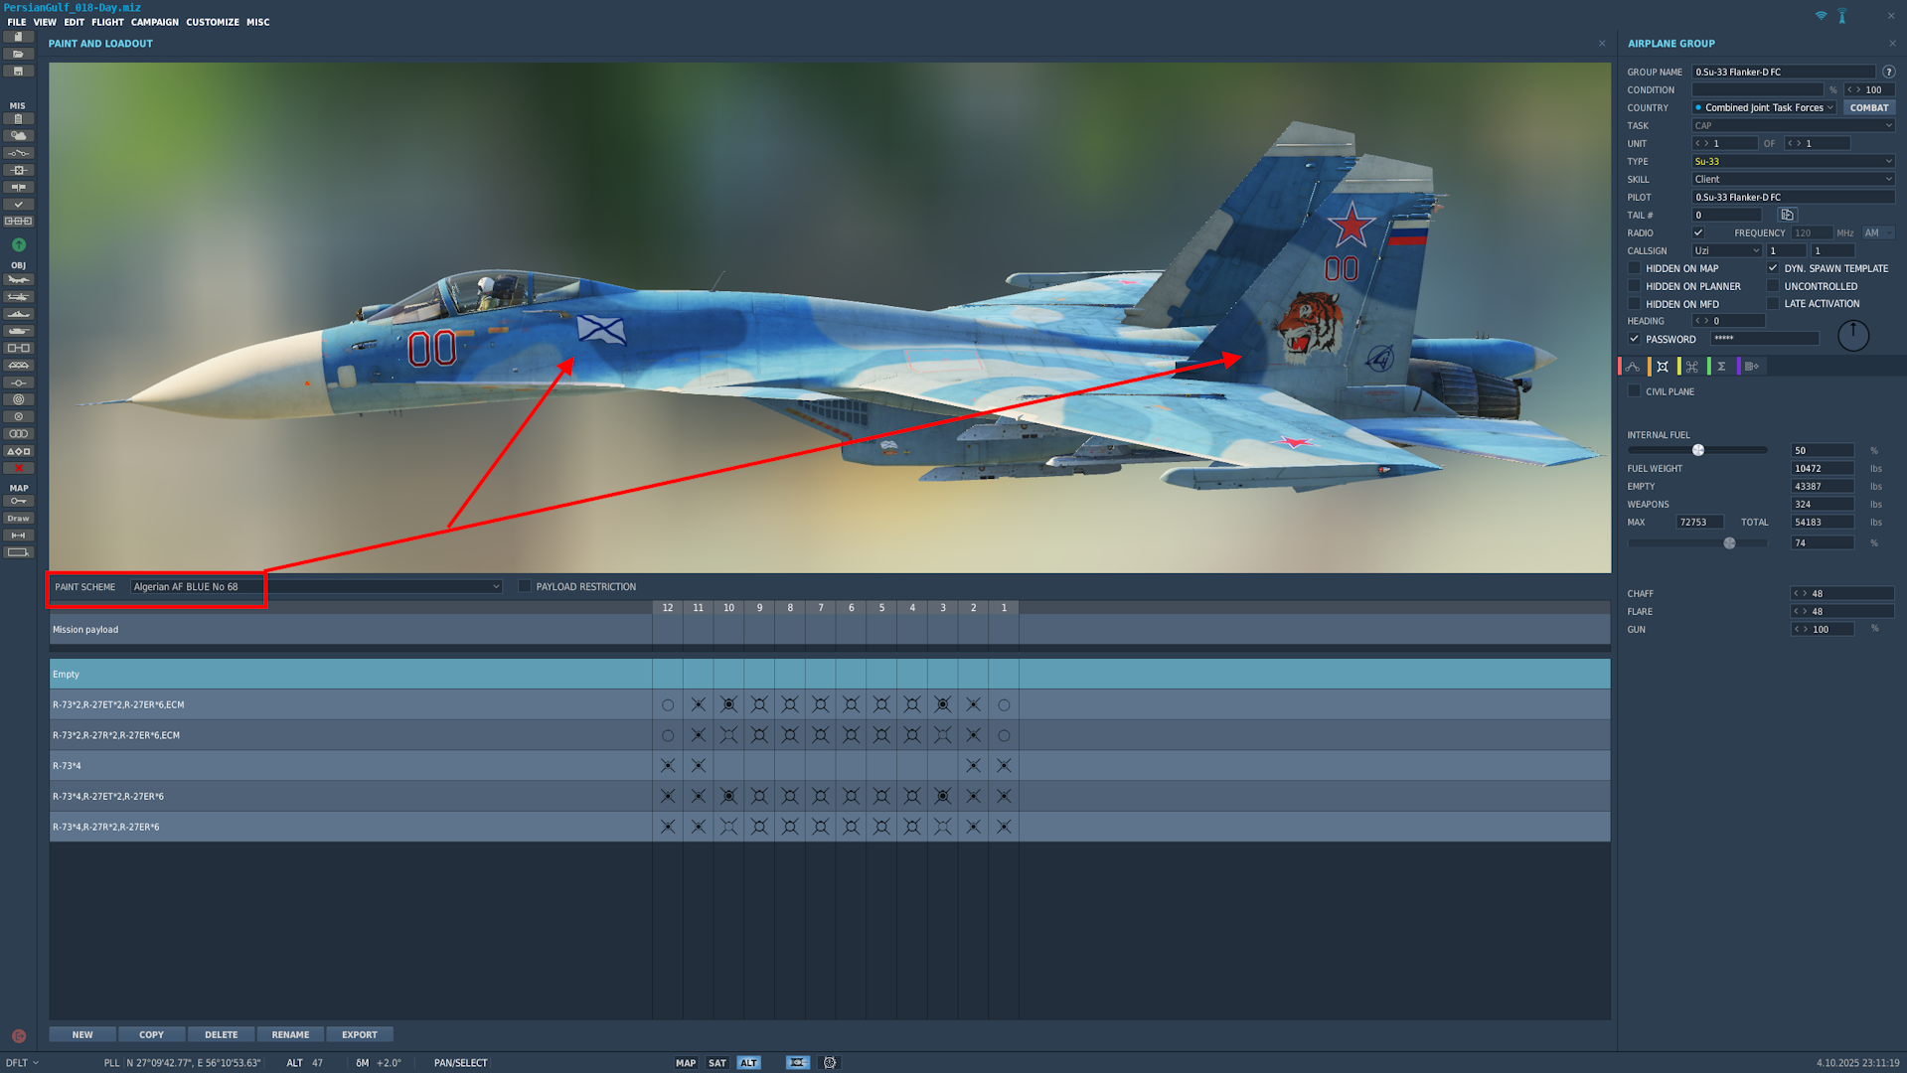Expand the Task dropdown

1793,125
